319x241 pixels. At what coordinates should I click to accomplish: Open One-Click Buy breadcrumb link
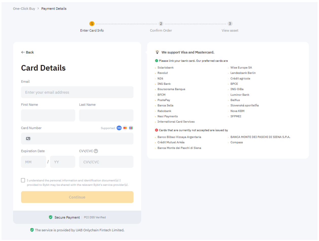[x=24, y=9]
